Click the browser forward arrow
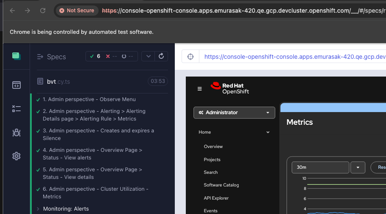The width and height of the screenshot is (386, 214). pyautogui.click(x=28, y=11)
